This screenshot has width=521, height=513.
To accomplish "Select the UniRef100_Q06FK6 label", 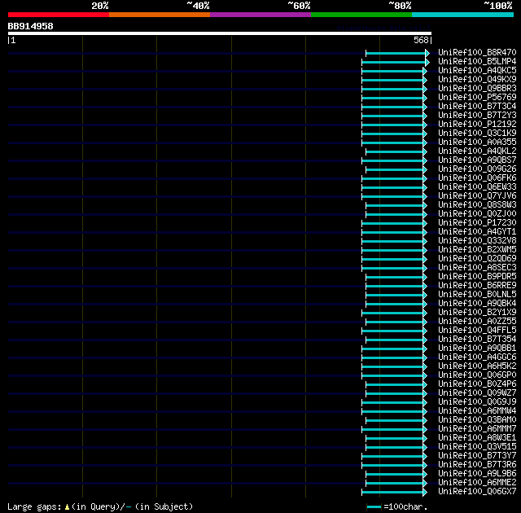I will coord(477,178).
